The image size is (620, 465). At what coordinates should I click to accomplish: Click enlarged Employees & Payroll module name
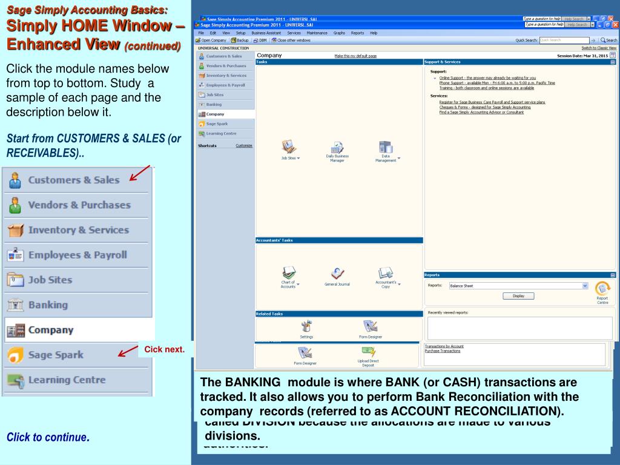(77, 255)
